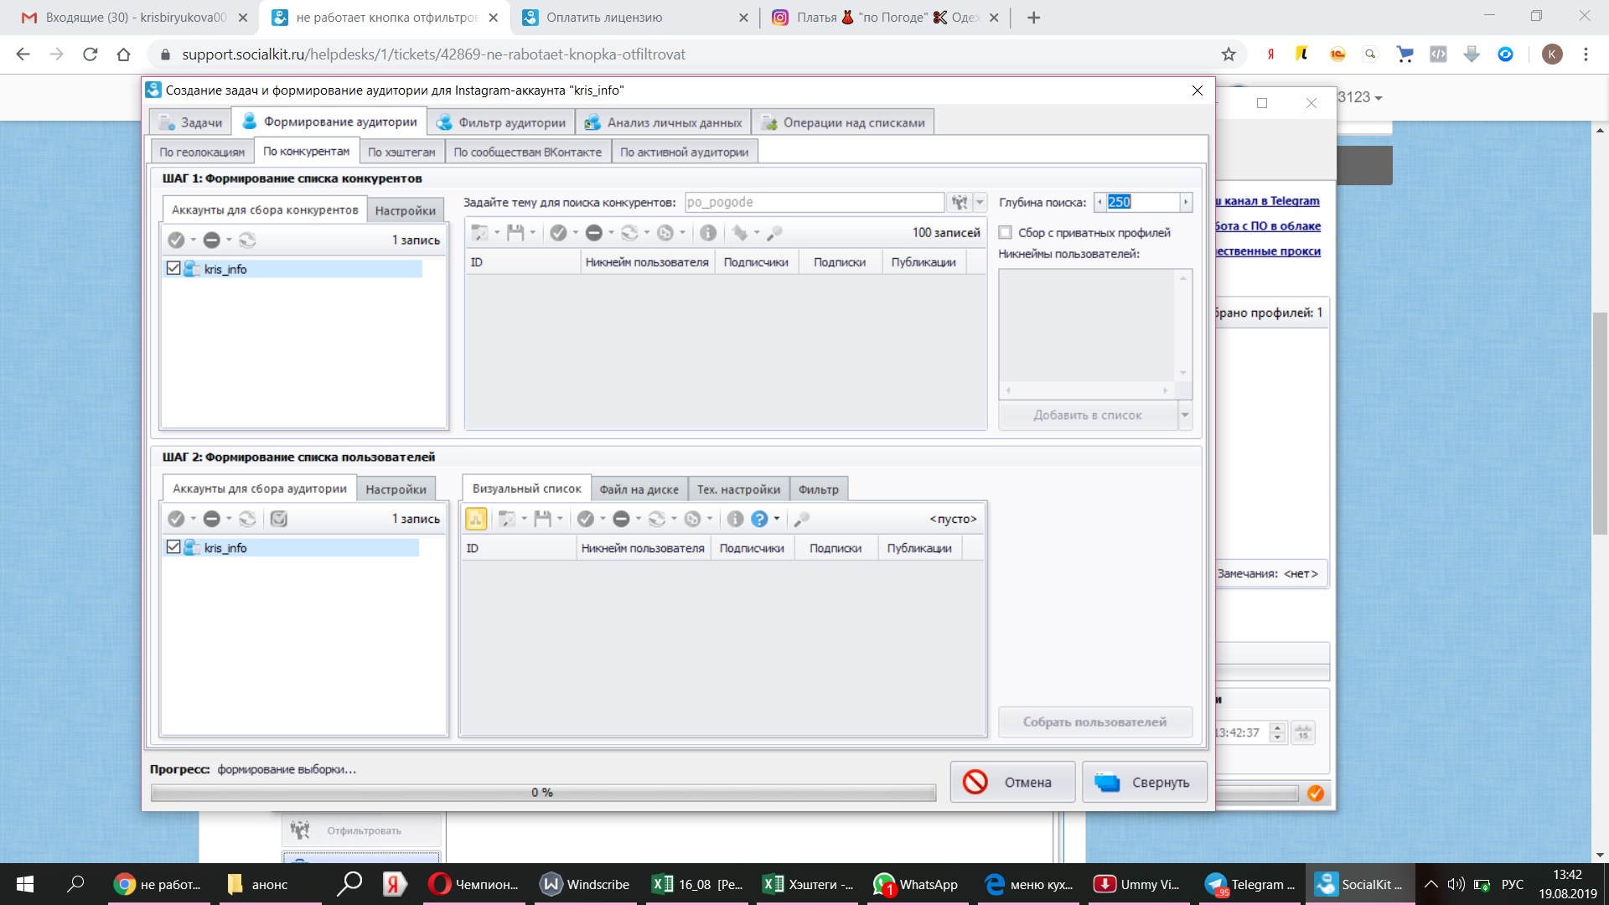Click 'Собрать пользователей' button
Image resolution: width=1609 pixels, height=905 pixels.
1094,721
